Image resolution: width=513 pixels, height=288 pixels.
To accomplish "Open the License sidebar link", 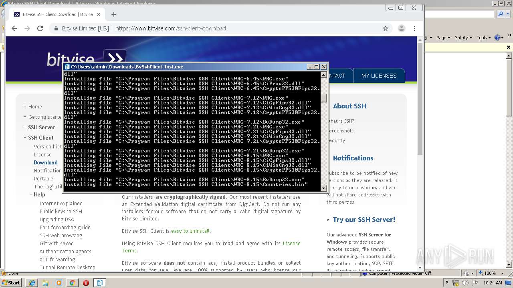I will (x=42, y=154).
